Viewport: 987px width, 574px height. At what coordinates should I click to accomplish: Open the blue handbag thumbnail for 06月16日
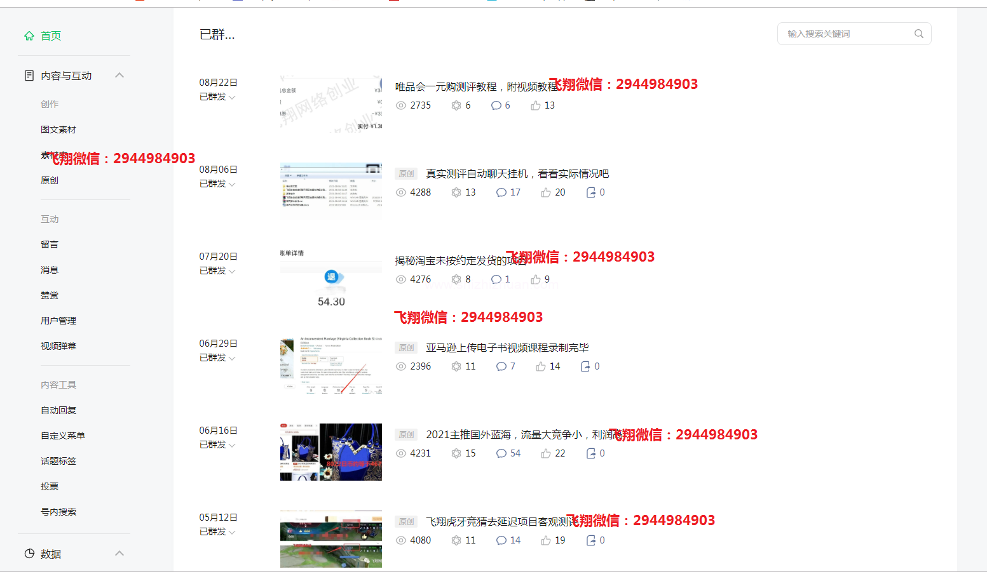point(331,452)
